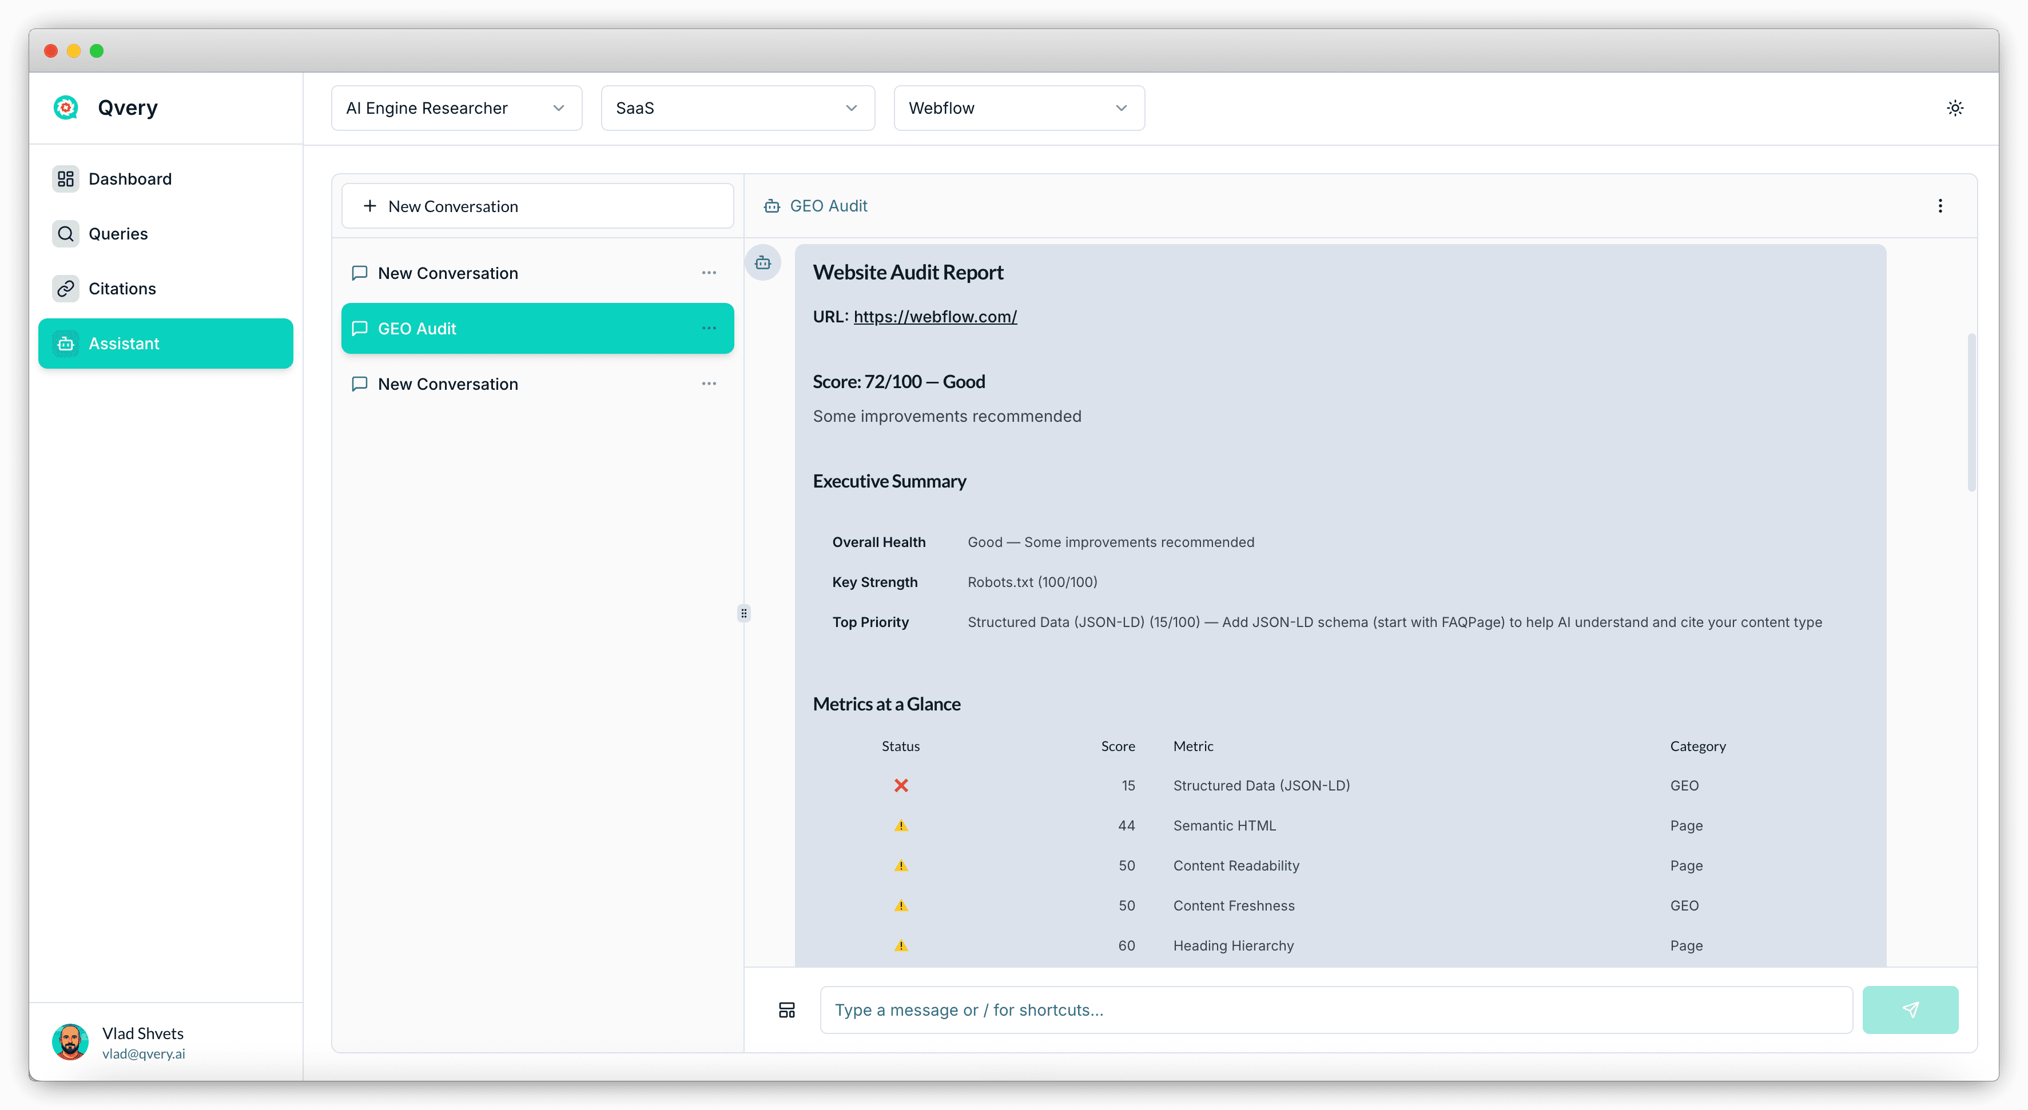This screenshot has width=2028, height=1110.
Task: Click the warning icon for Content Readability
Action: tap(901, 866)
